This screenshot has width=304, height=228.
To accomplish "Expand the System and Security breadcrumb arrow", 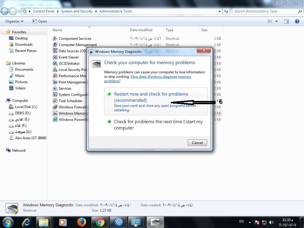I will [96, 12].
